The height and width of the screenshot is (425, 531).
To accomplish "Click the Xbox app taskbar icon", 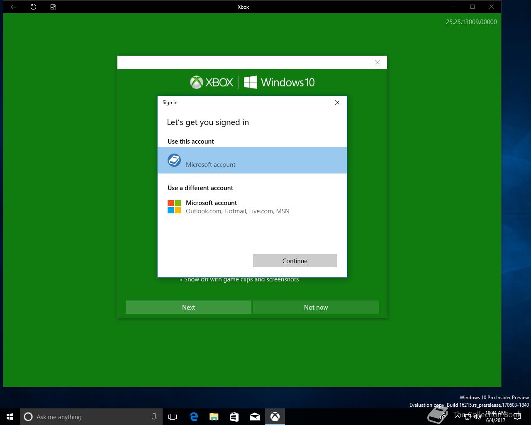I will point(275,417).
